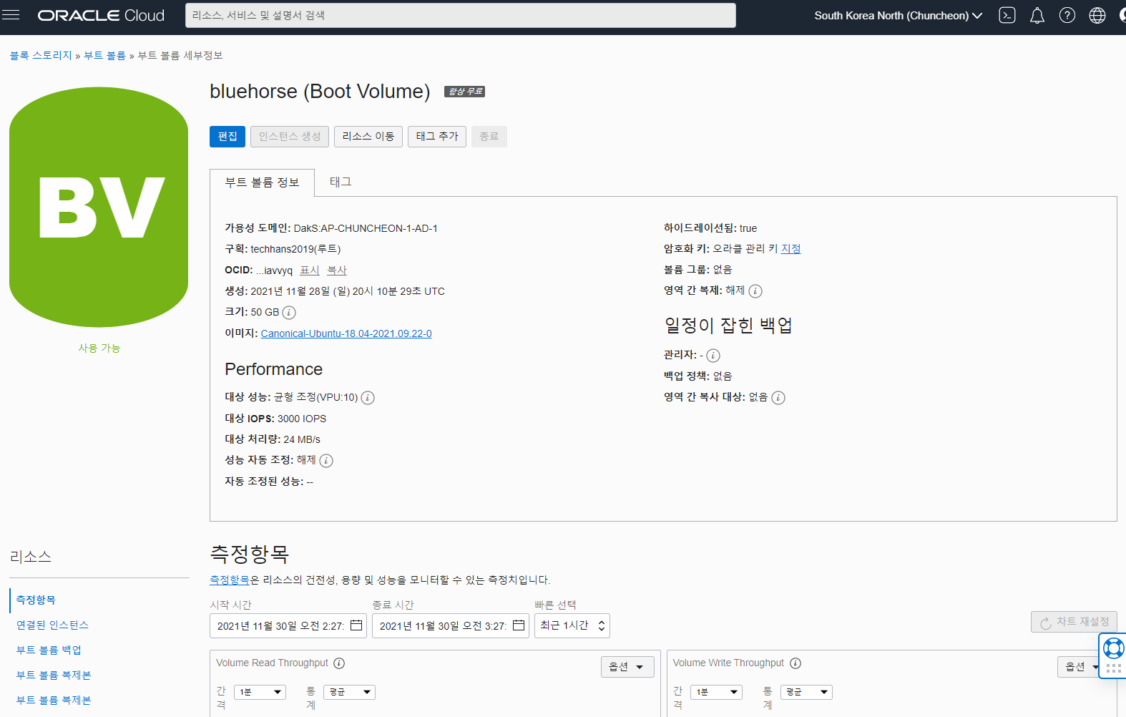The width and height of the screenshot is (1126, 717).
Task: Switch to 태그 tab
Action: tap(341, 182)
